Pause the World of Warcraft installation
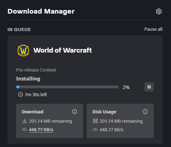Image resolution: width=171 pixels, height=147 pixels. pos(149,87)
